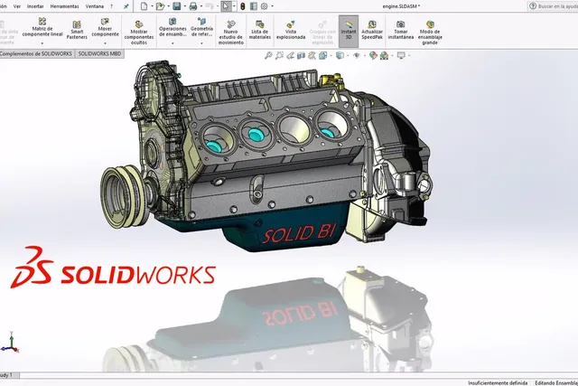Toggle Modo de ensamblaje grande
Screen dimensions: 578x386
click(430, 33)
